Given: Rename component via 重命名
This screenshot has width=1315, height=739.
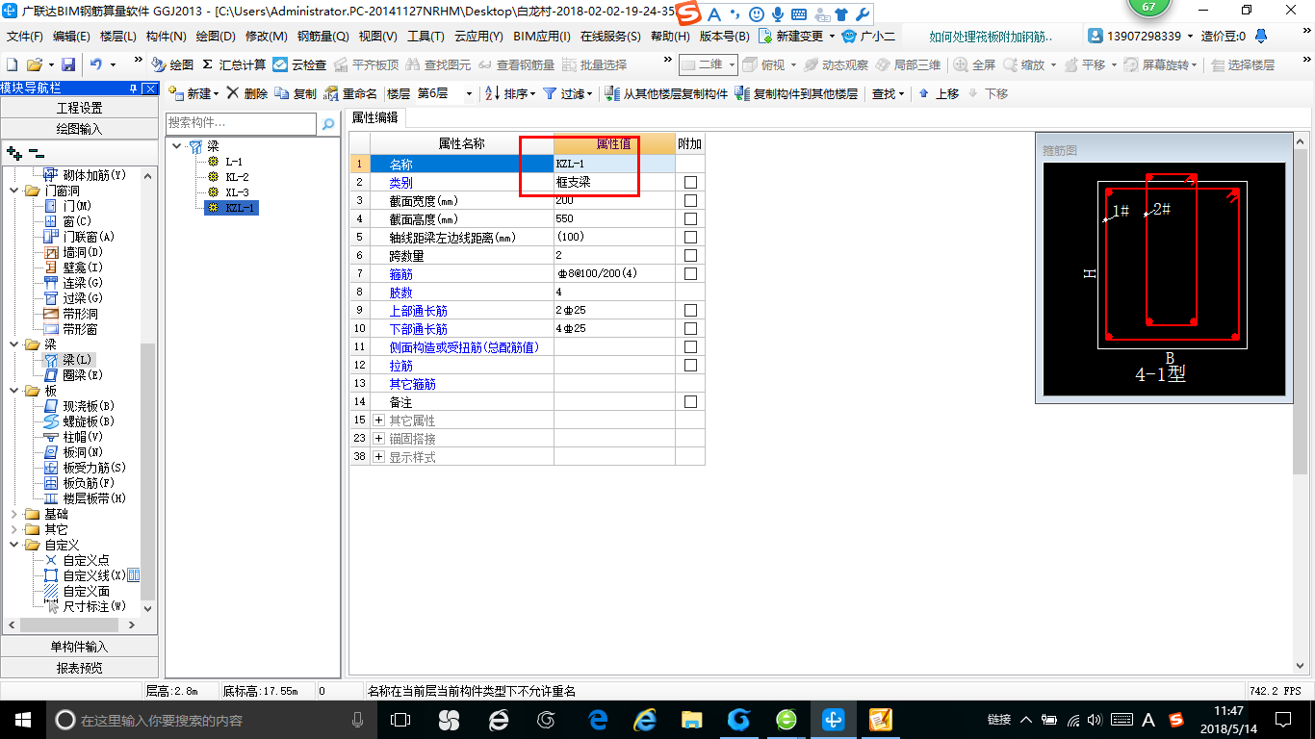Looking at the screenshot, I should pyautogui.click(x=350, y=93).
